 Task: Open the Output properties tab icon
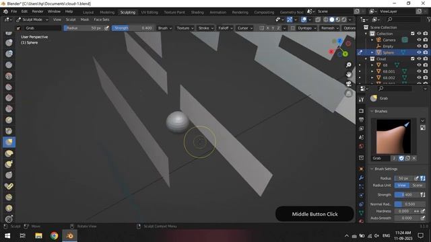click(x=361, y=120)
